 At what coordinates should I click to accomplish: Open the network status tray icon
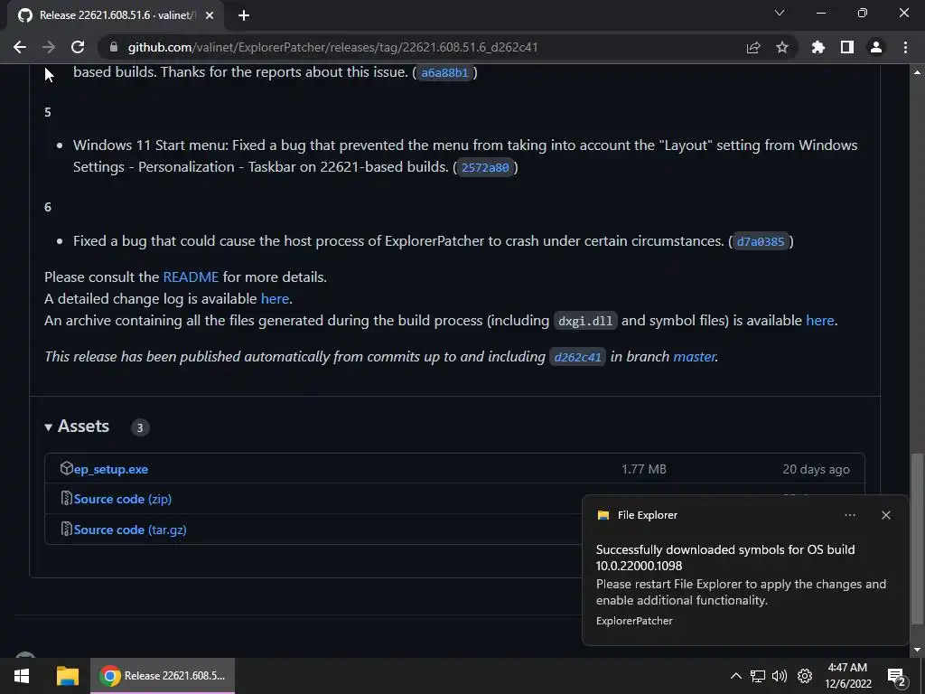click(758, 676)
